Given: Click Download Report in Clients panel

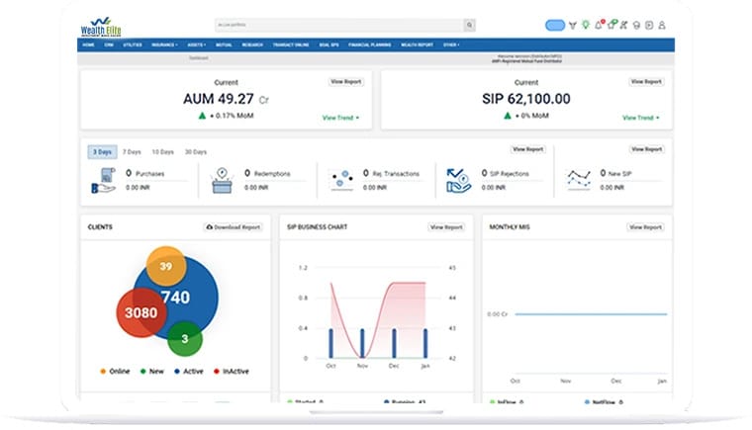Looking at the screenshot, I should (x=234, y=227).
